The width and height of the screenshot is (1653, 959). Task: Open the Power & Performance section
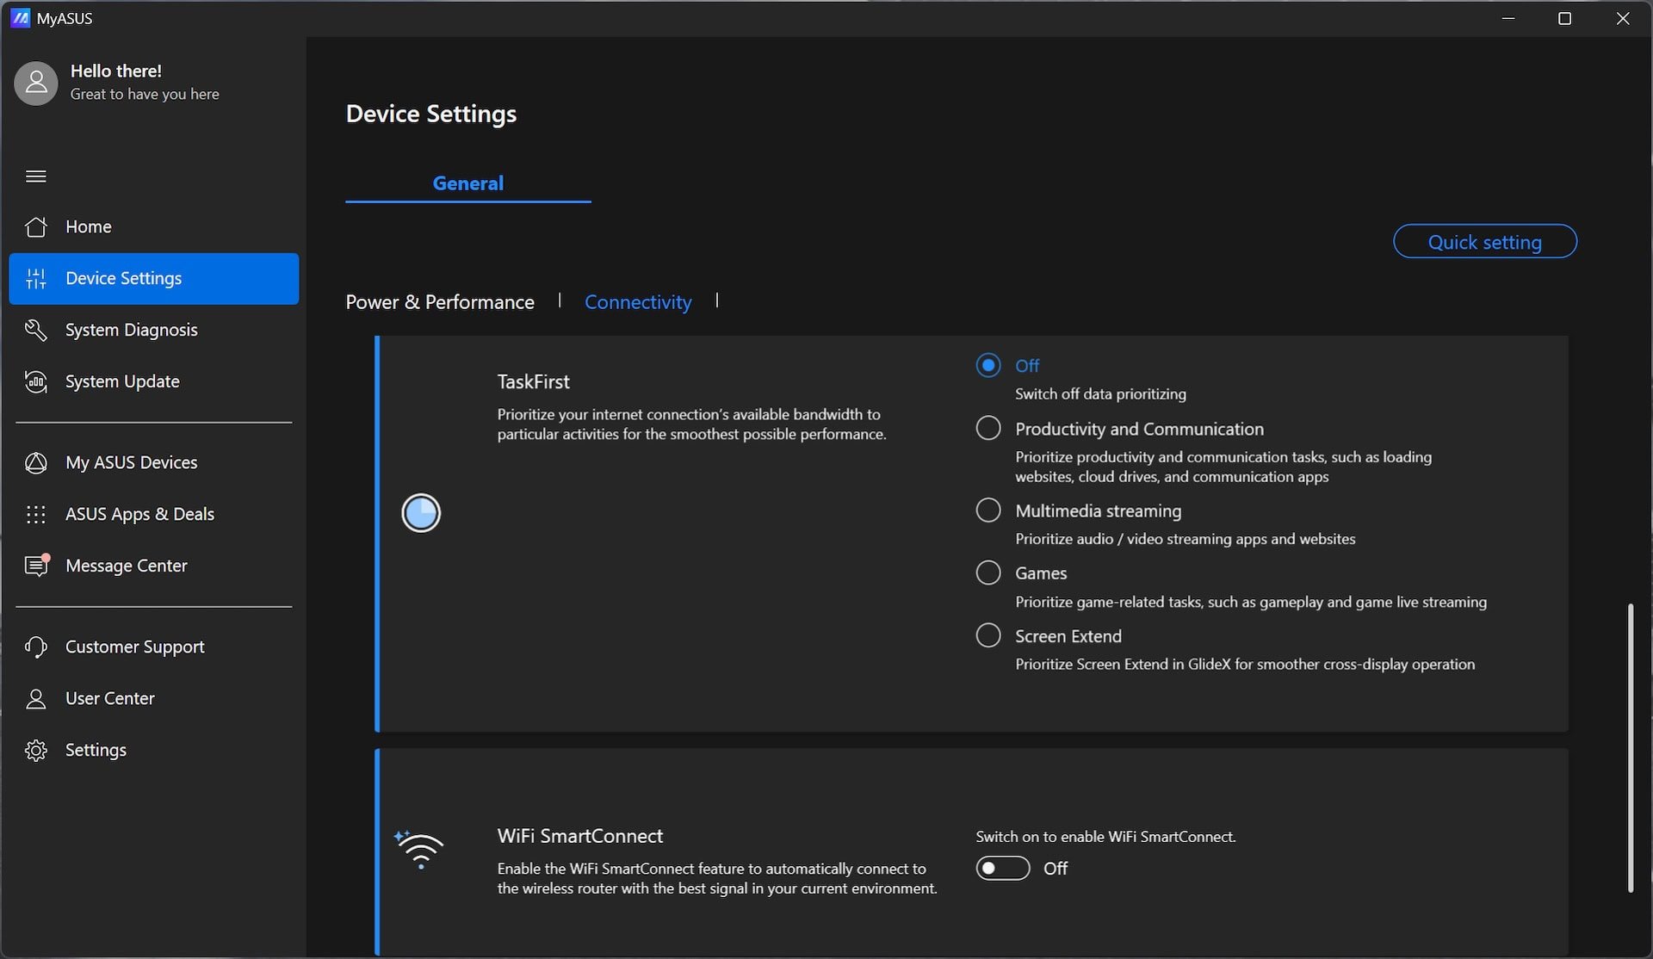pos(440,302)
